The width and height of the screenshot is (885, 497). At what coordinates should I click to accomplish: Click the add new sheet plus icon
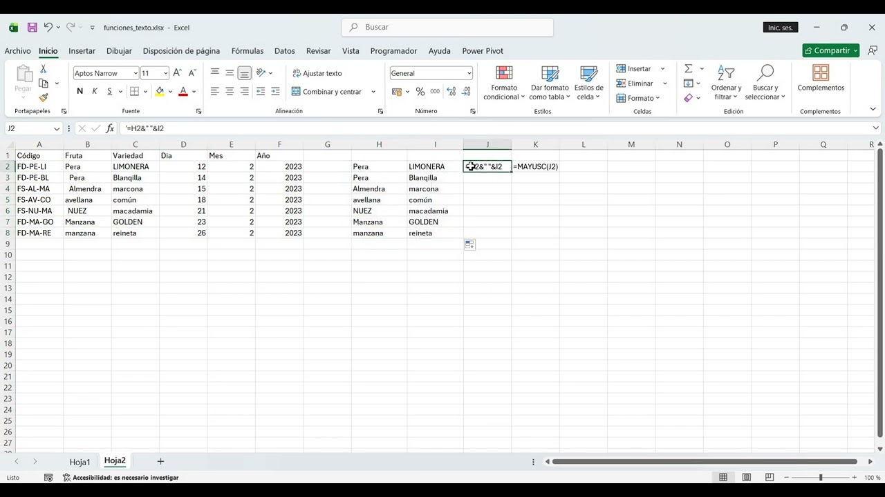click(160, 461)
